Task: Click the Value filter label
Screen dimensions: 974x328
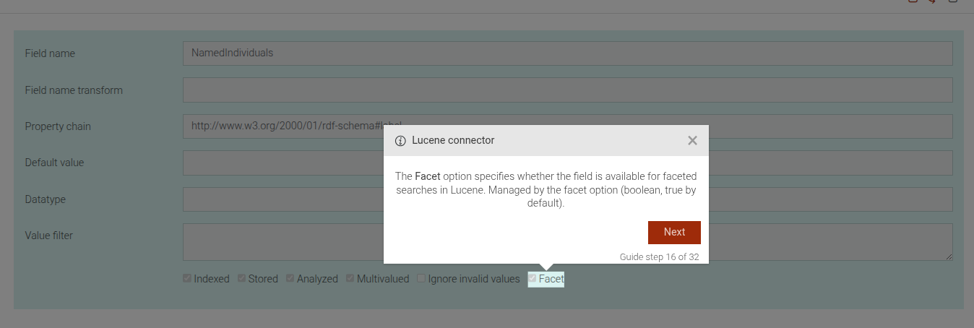Action: [49, 235]
